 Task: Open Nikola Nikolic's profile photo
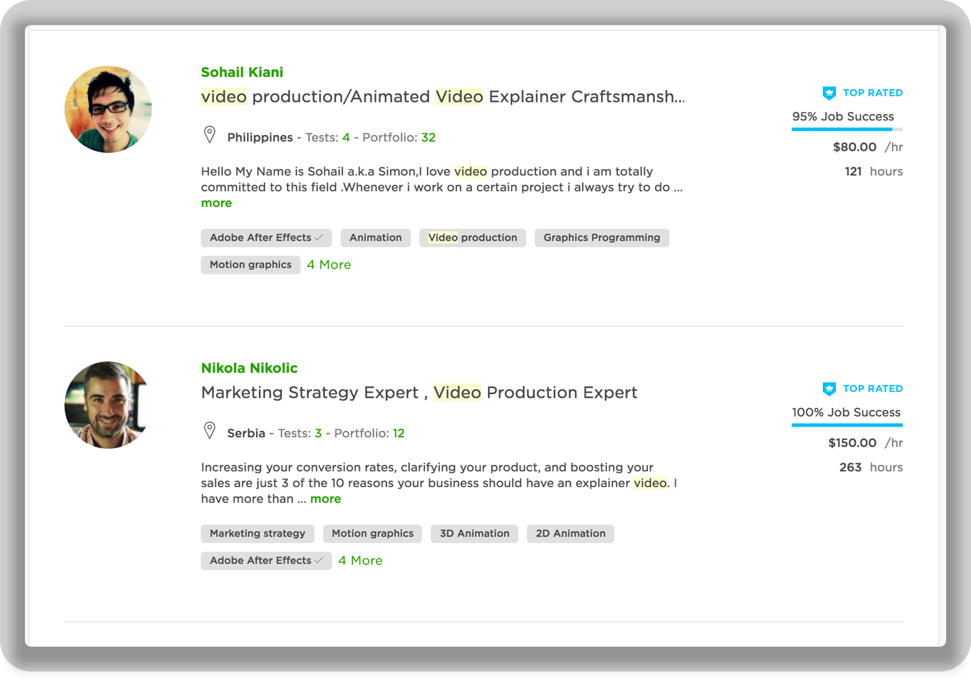coord(108,405)
